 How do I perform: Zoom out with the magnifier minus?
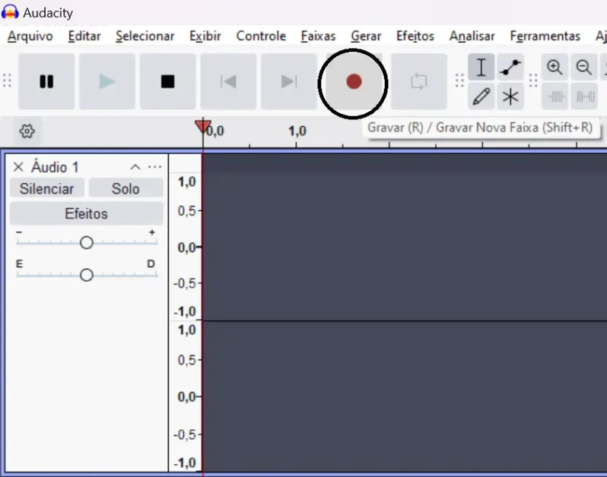tap(583, 68)
